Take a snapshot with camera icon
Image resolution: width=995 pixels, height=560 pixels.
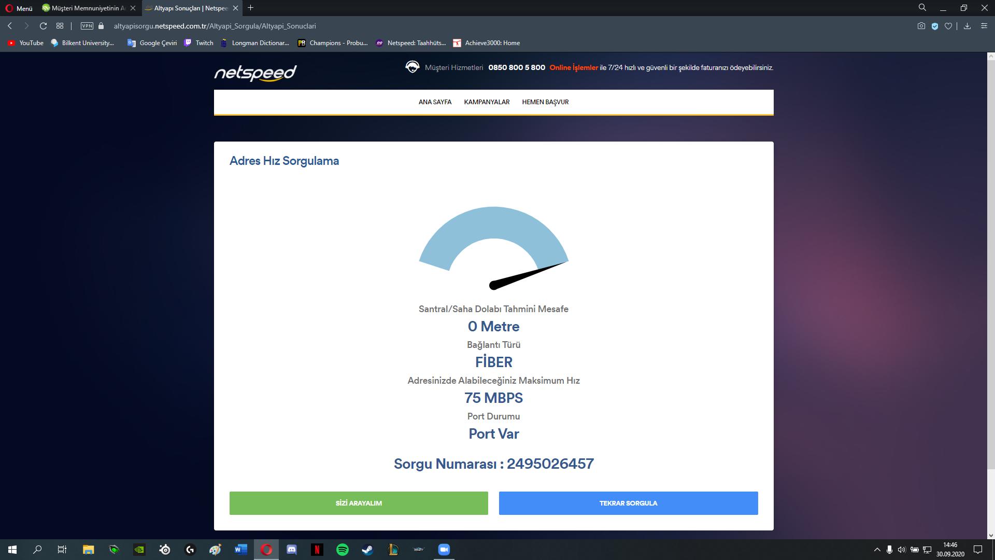coord(921,26)
